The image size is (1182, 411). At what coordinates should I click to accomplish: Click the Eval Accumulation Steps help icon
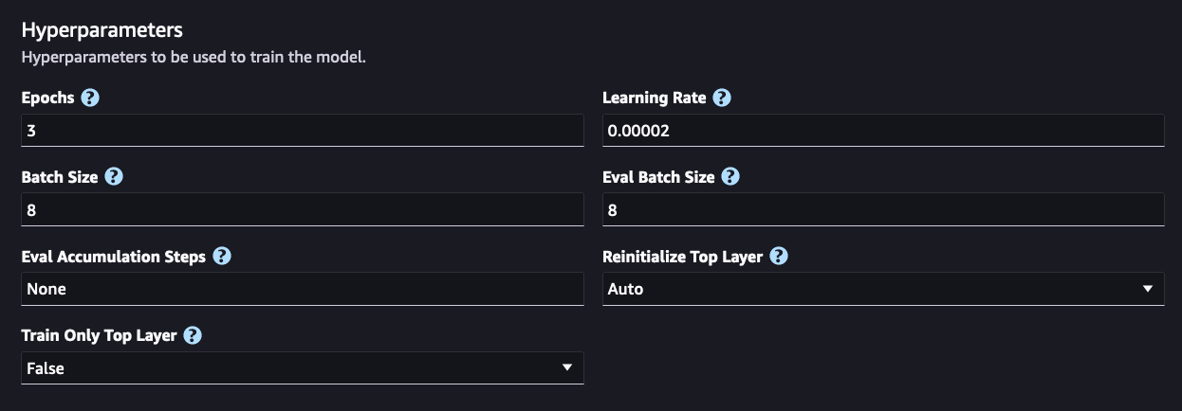[x=222, y=257]
